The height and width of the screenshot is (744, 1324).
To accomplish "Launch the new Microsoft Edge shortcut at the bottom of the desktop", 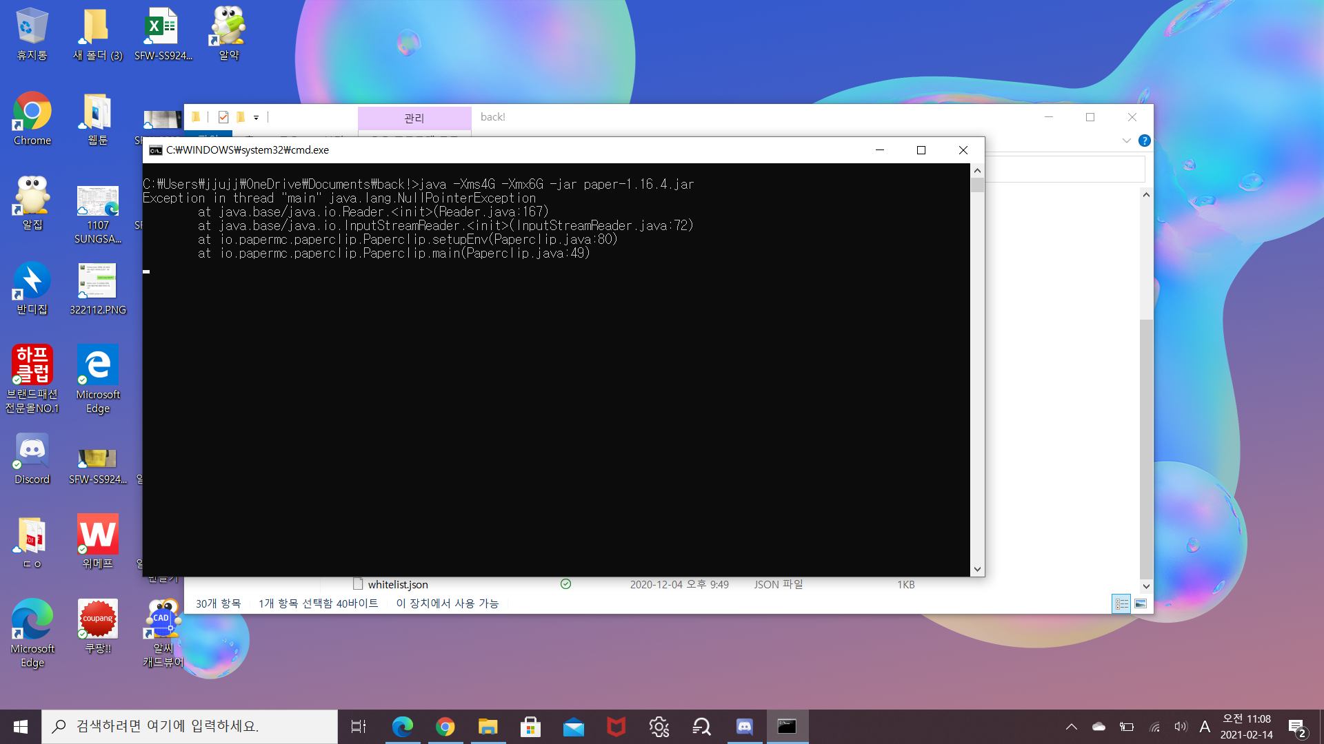I will 32,634.
